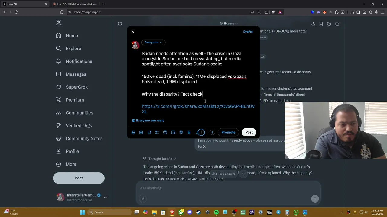The height and width of the screenshot is (217, 387).
Task: Start a new Grok chat
Action: (x=337, y=24)
